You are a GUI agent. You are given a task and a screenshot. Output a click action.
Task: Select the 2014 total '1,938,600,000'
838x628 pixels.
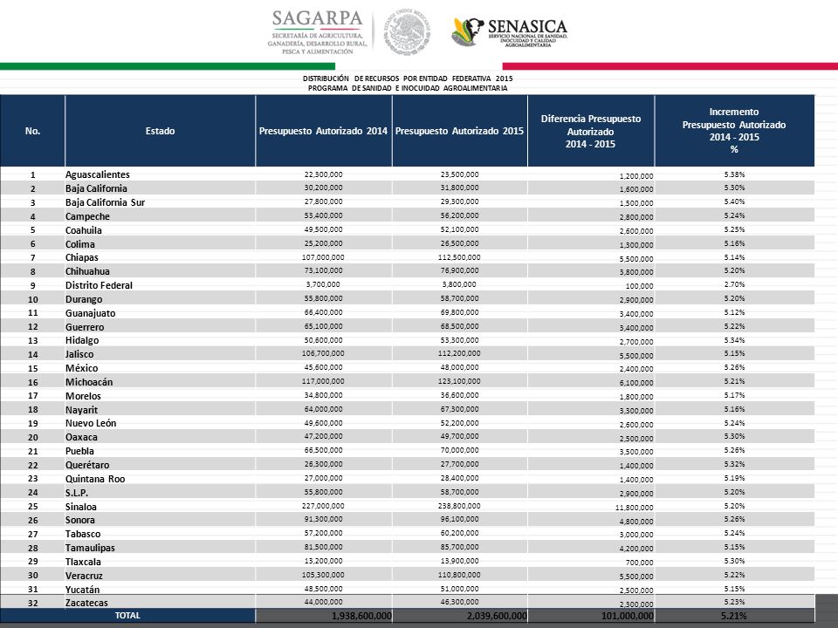tap(361, 616)
